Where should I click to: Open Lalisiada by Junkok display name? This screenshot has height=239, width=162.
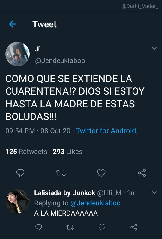point(65,193)
